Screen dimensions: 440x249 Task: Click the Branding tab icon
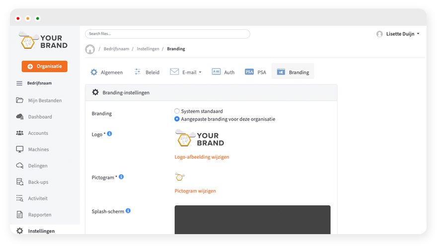pyautogui.click(x=281, y=72)
